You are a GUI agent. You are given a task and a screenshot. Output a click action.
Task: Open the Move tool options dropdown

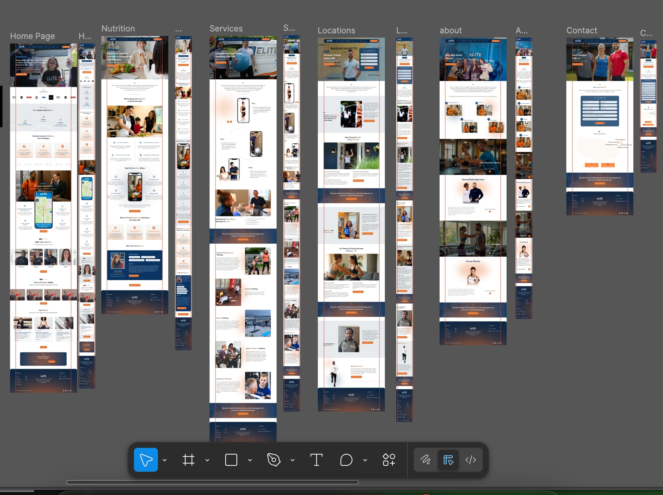[x=165, y=460]
